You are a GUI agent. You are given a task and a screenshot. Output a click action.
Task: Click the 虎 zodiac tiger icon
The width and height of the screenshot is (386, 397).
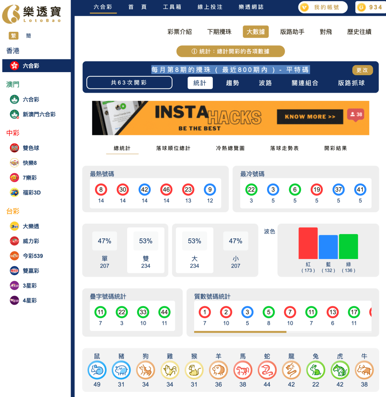click(340, 370)
